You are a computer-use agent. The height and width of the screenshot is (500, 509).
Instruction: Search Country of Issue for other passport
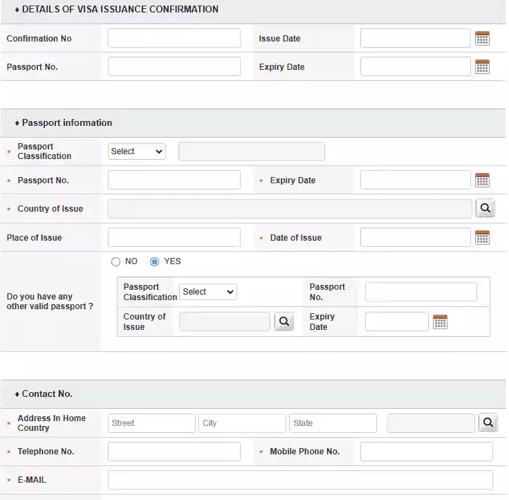(x=284, y=322)
